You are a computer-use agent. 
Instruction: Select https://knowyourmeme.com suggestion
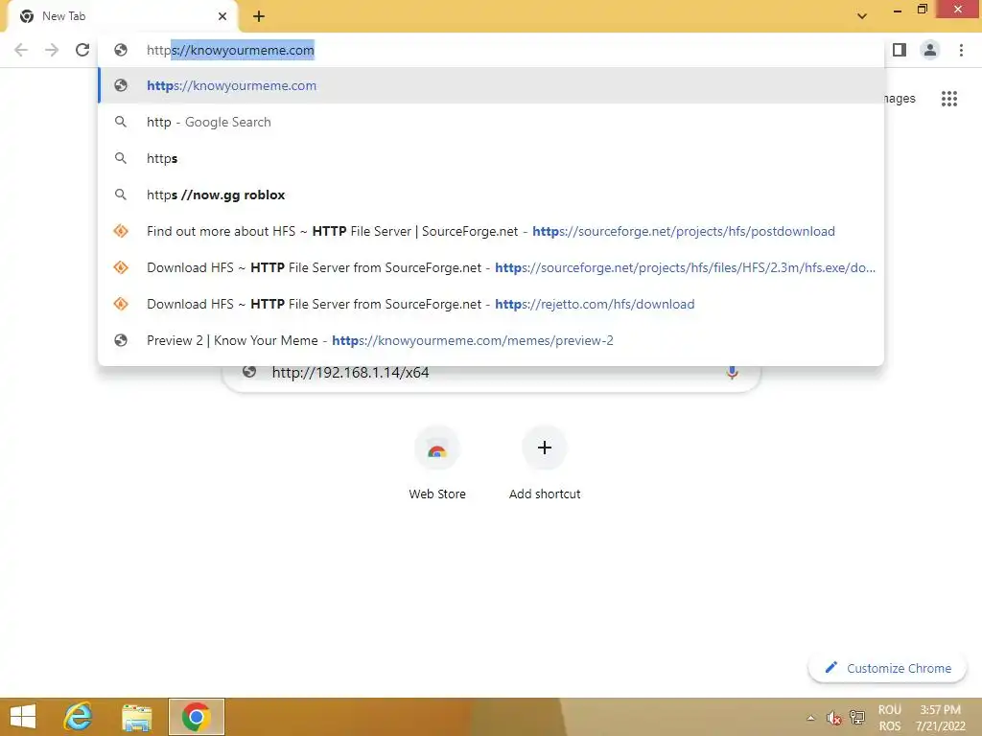491,85
